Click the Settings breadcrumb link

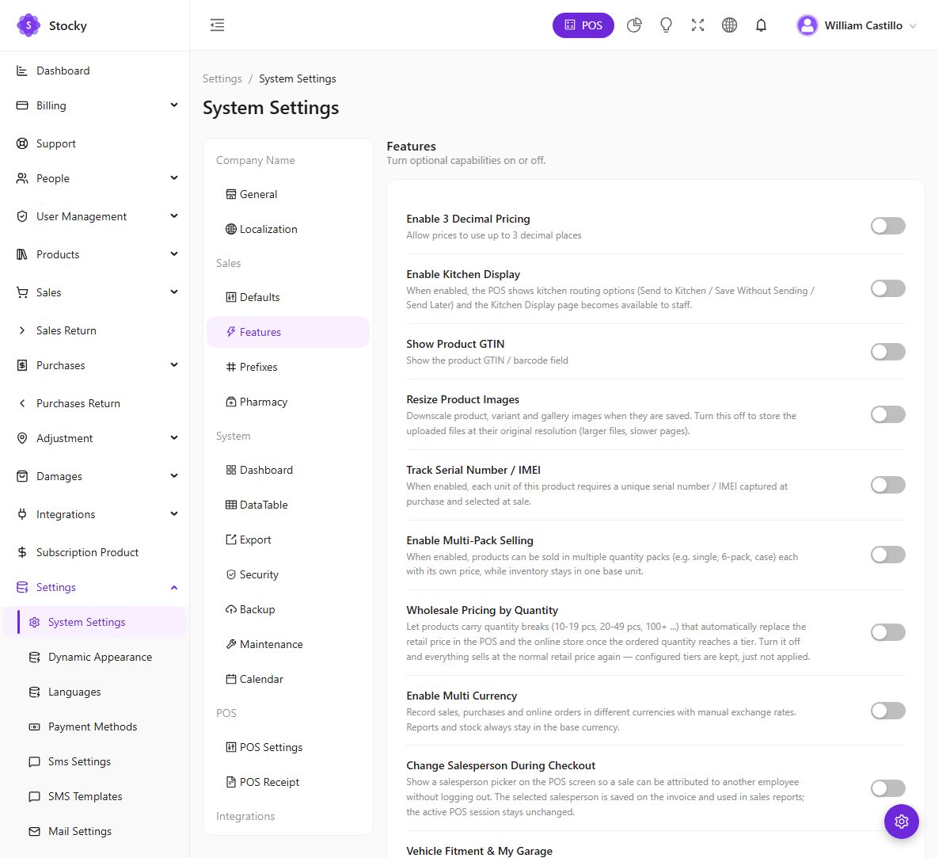tap(222, 78)
